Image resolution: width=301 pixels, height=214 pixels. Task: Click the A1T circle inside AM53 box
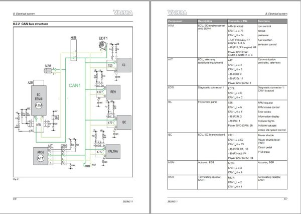point(41,158)
